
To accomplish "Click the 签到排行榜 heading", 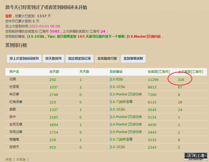I will tap(16, 45).
